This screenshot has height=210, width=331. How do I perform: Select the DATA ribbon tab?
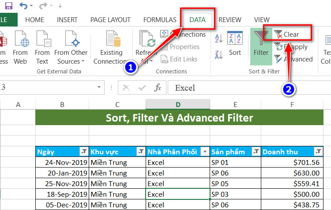[197, 20]
